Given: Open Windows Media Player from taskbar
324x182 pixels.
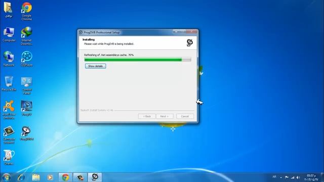Looking at the screenshot, I should [50, 177].
